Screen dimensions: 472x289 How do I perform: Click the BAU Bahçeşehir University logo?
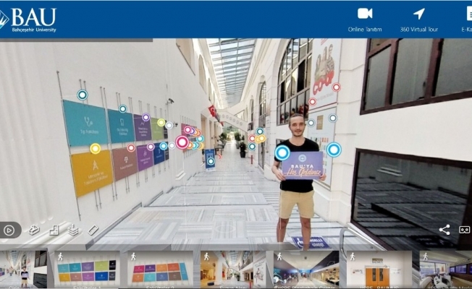(x=29, y=20)
